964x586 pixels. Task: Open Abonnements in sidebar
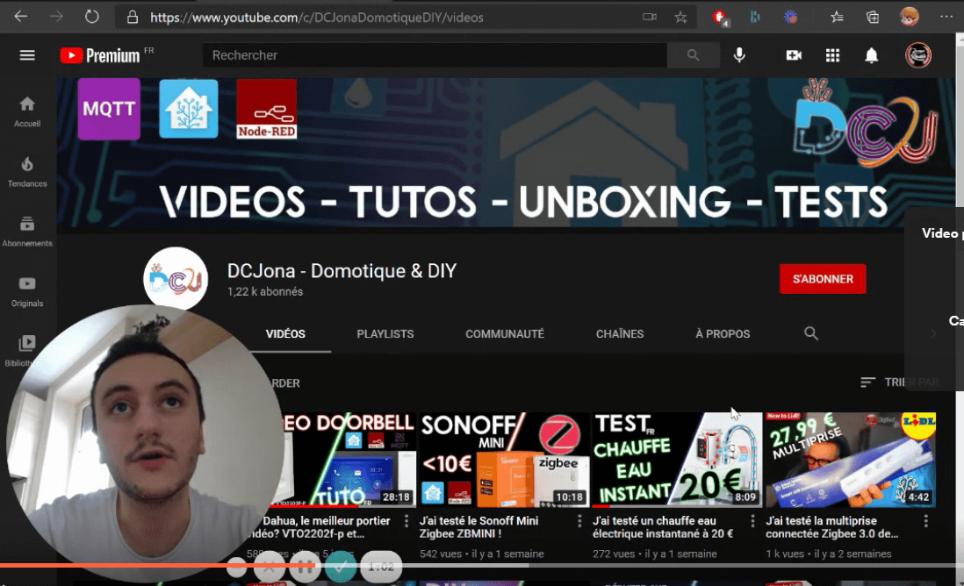point(27,232)
